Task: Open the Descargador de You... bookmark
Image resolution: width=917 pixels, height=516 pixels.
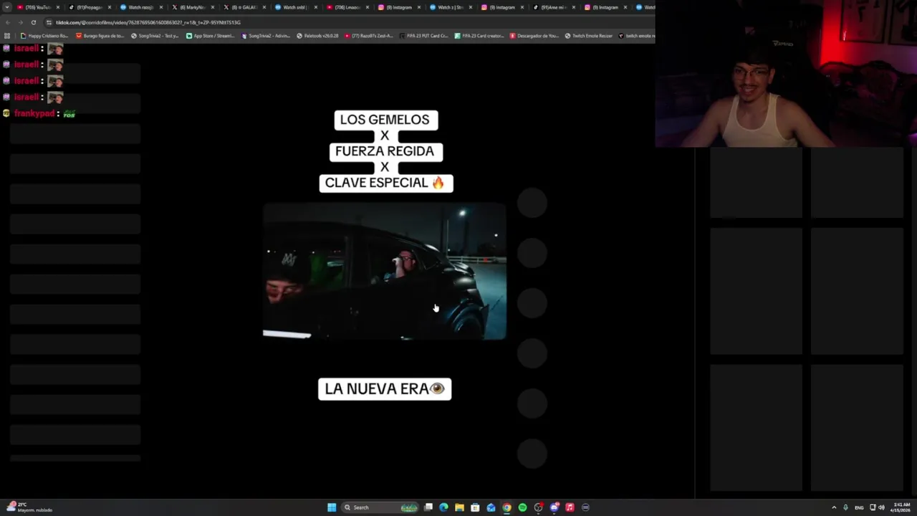Action: pyautogui.click(x=534, y=36)
